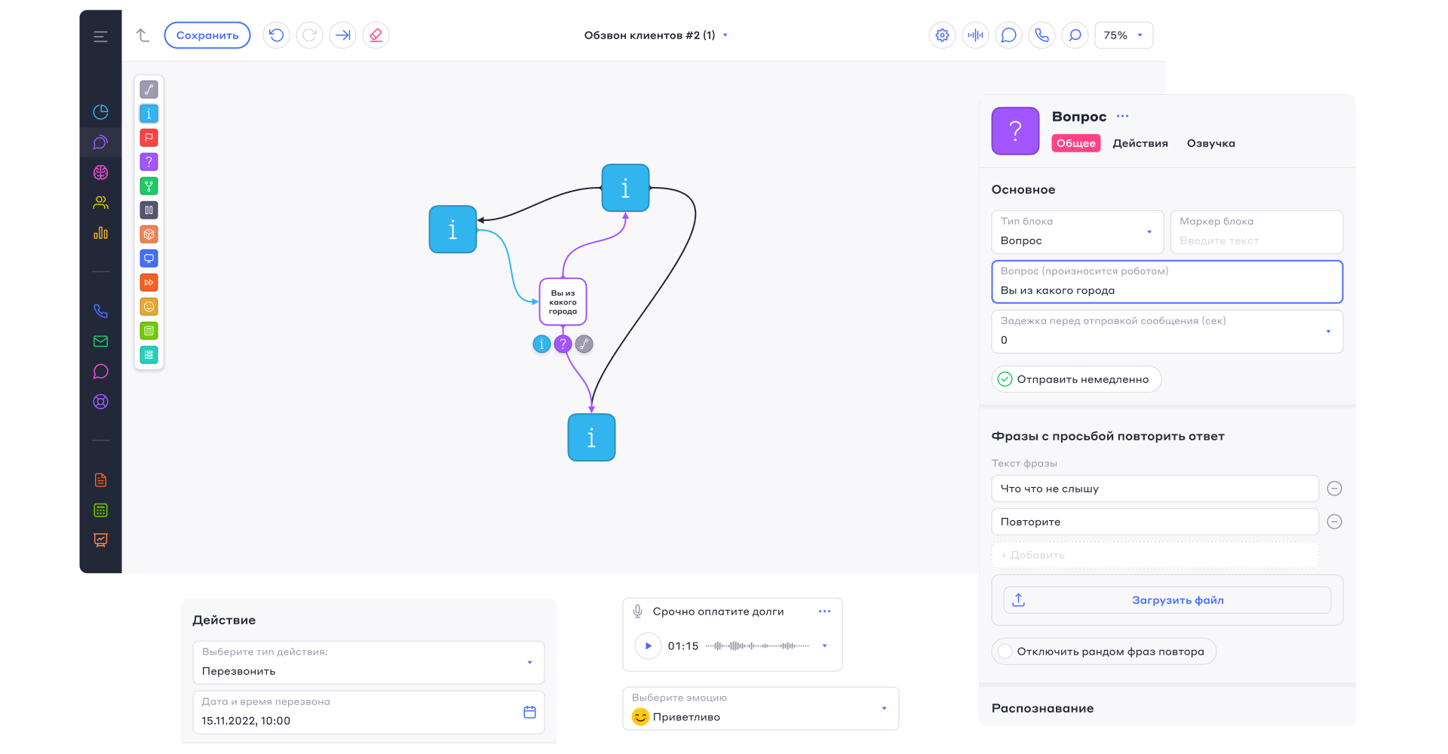Remove the Повторите phrase with minus icon
This screenshot has height=754, width=1448.
(1334, 522)
